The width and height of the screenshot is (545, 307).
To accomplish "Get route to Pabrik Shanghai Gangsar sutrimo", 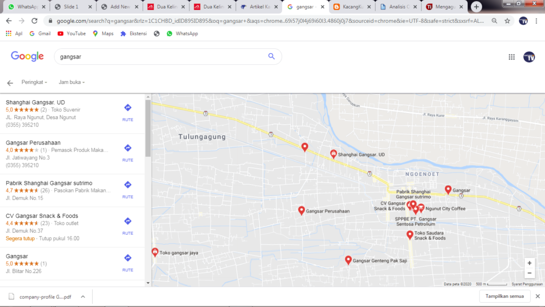I will click(x=128, y=190).
